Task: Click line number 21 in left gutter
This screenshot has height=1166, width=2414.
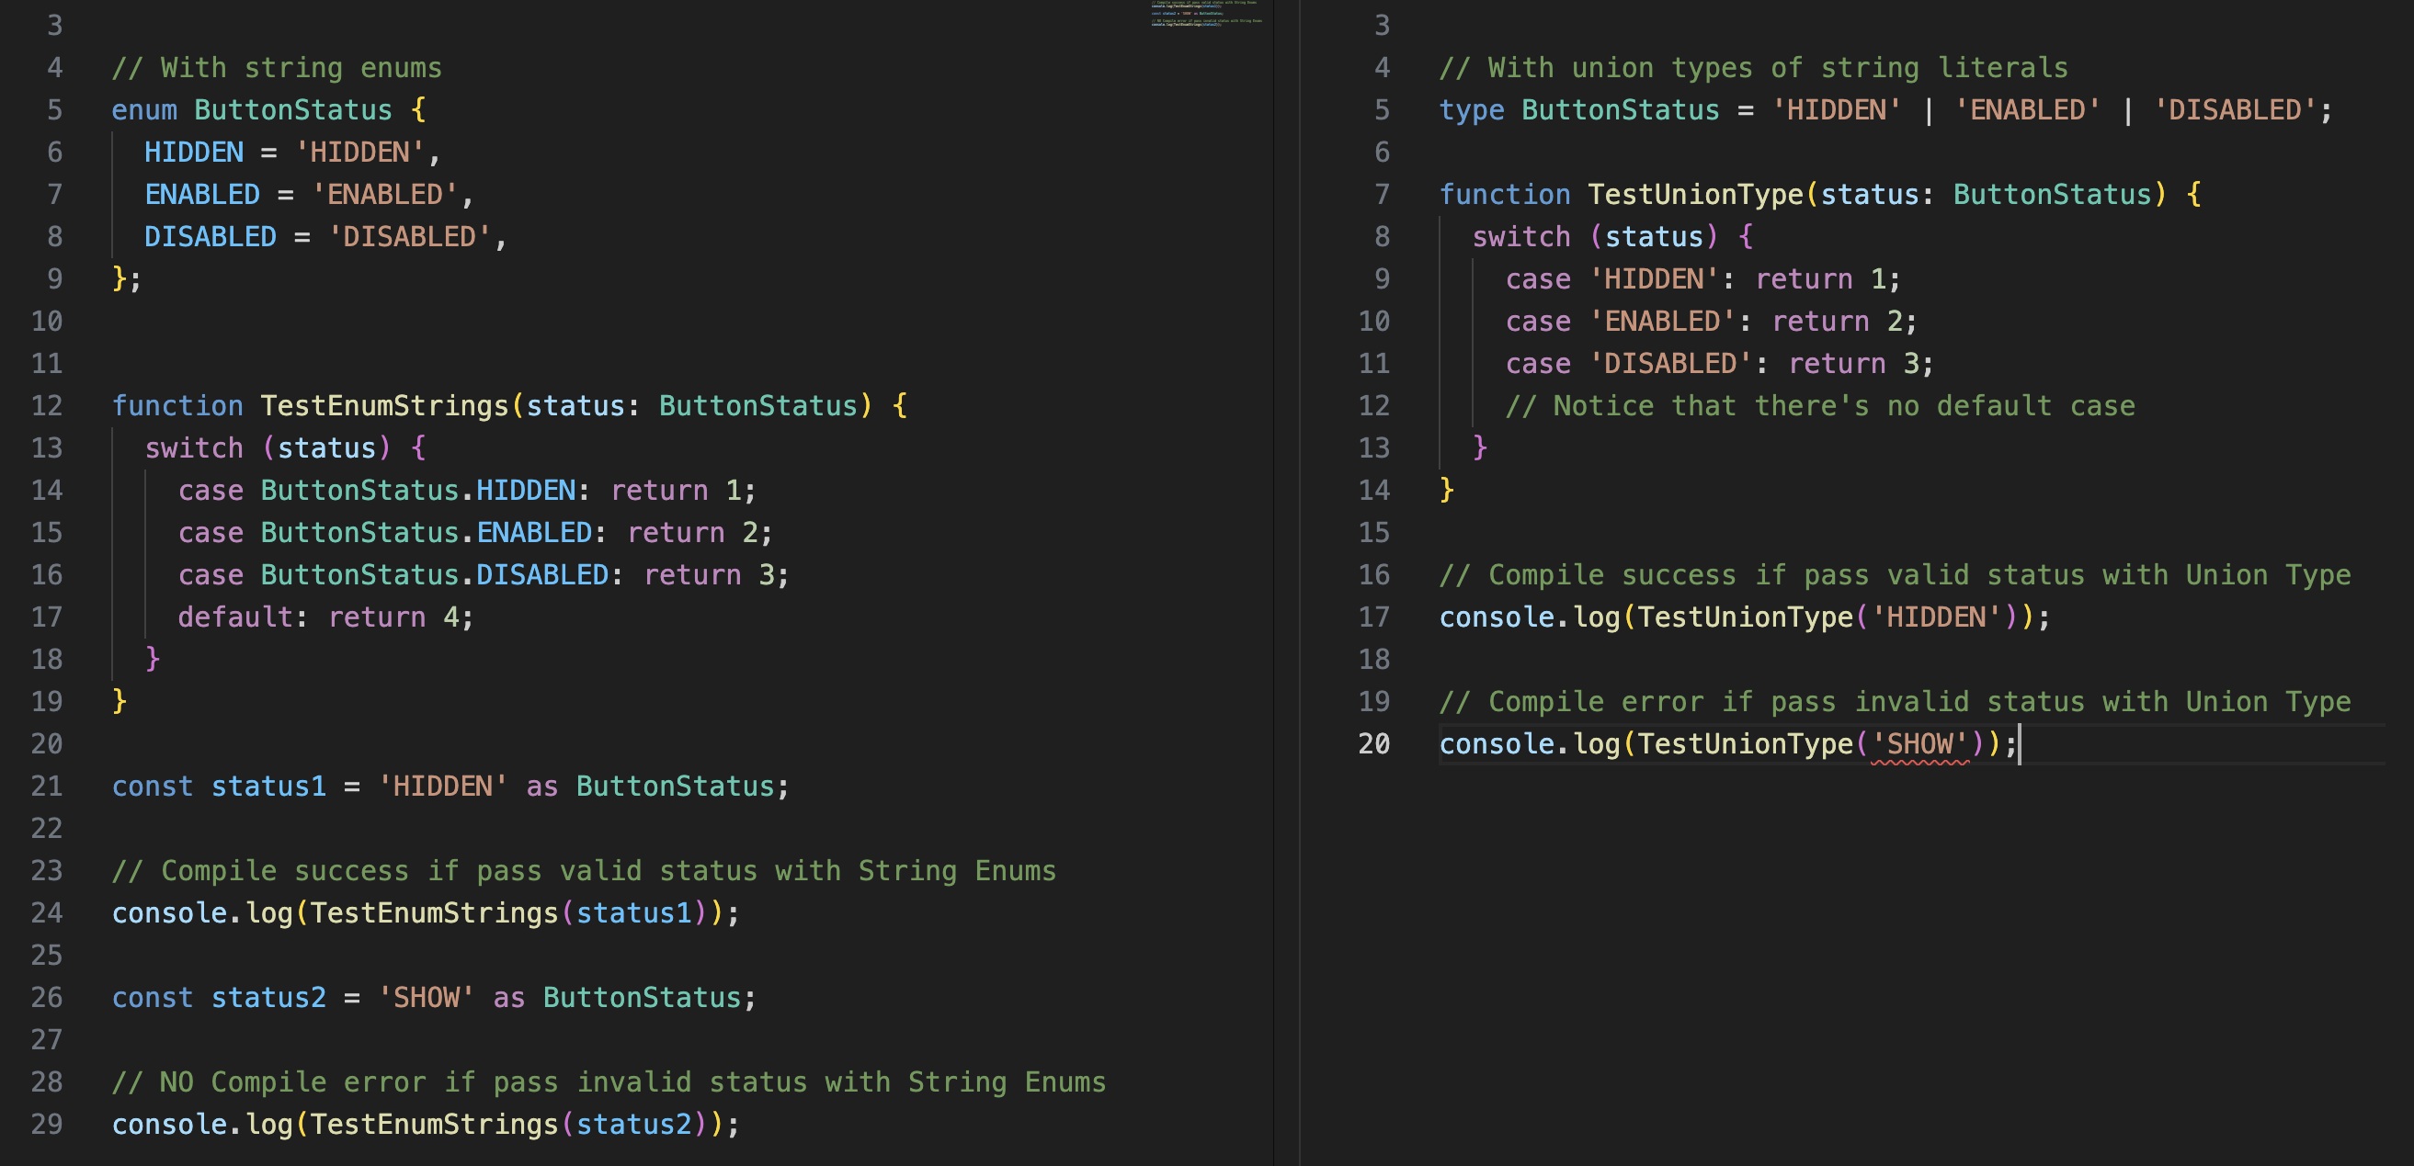Action: 47,786
